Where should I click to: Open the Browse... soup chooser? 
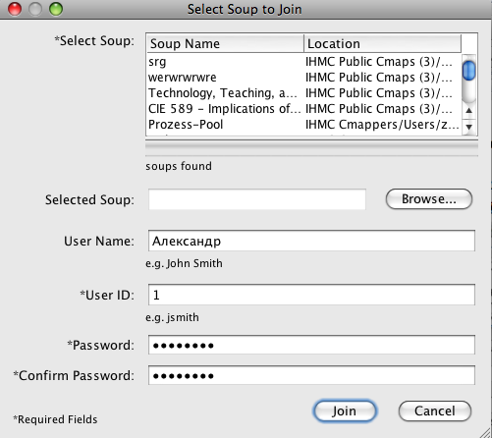coord(429,198)
